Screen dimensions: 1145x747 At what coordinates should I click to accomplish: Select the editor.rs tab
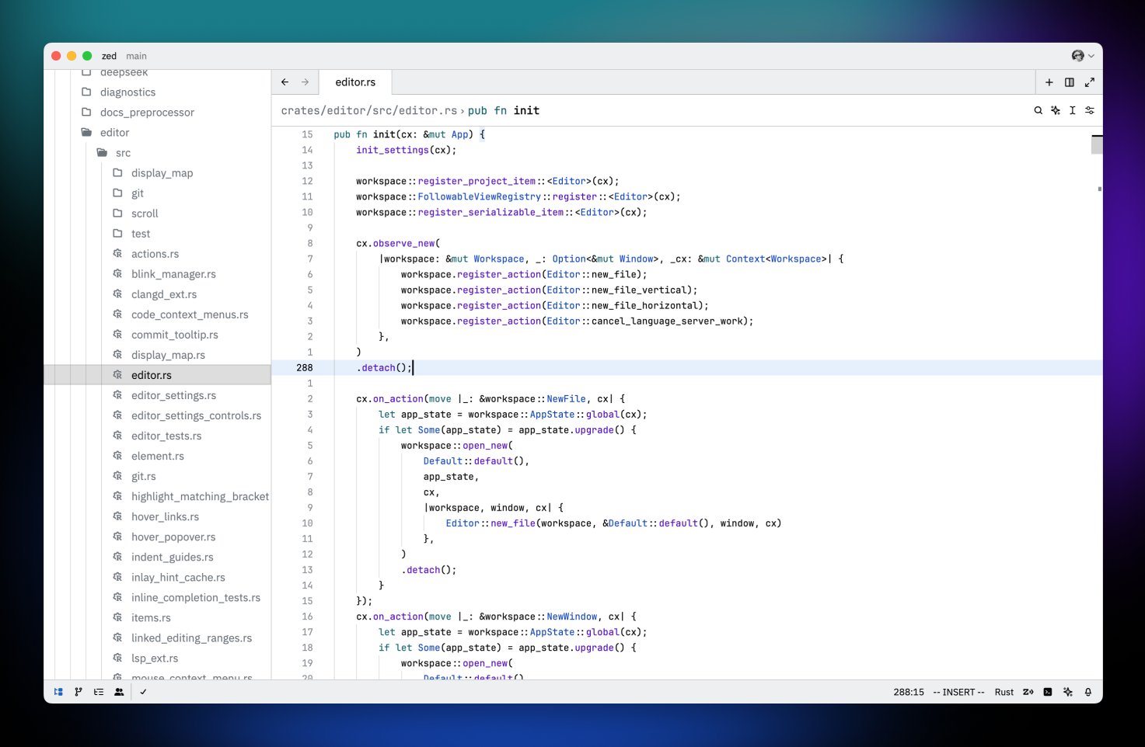click(355, 82)
